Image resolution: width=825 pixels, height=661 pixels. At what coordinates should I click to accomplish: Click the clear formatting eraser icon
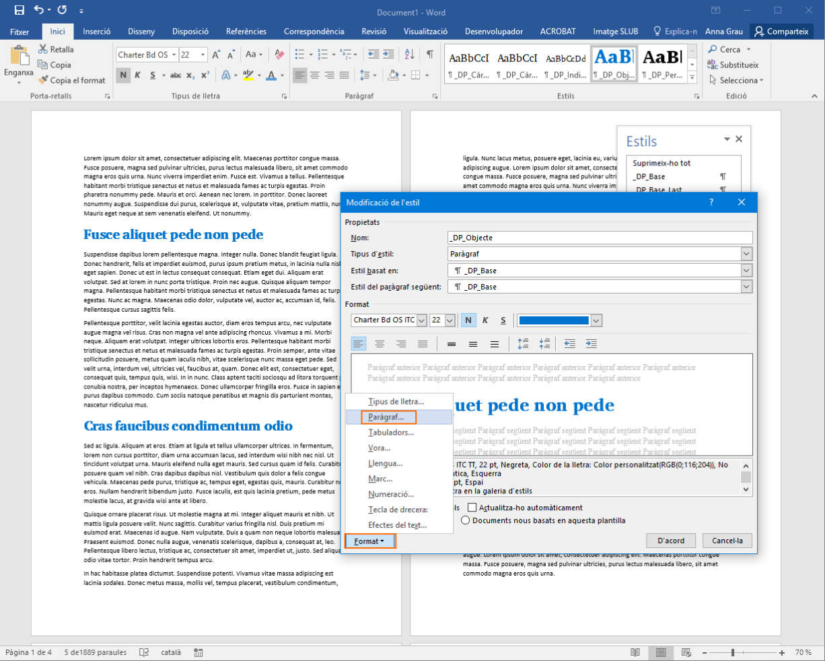click(x=280, y=55)
